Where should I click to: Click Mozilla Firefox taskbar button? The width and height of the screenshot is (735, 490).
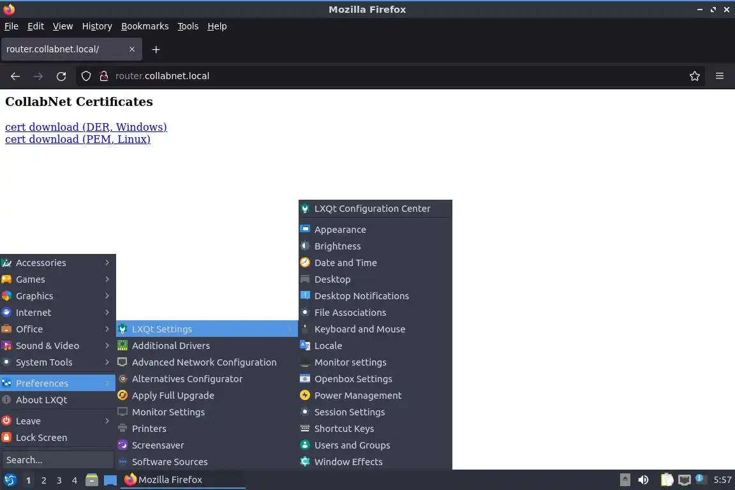click(x=183, y=480)
